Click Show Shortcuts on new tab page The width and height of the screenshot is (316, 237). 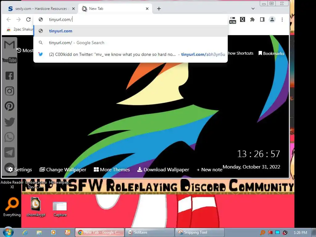click(x=240, y=53)
